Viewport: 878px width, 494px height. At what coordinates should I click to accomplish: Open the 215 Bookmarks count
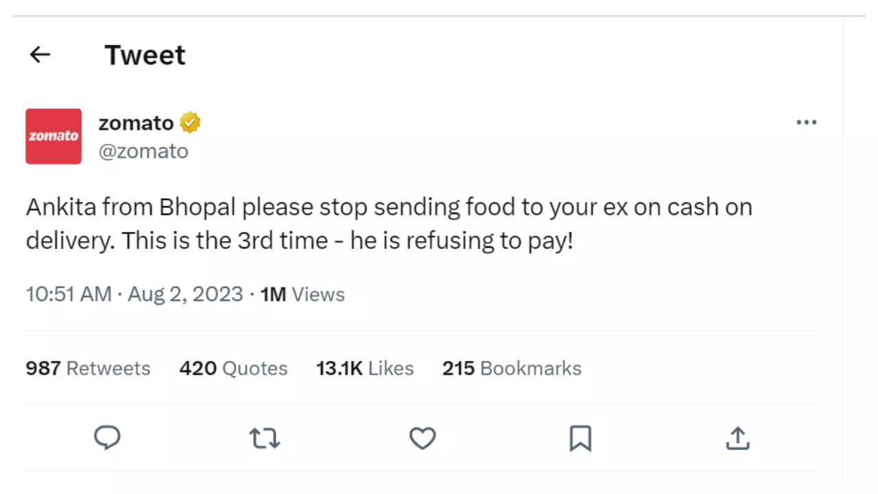(x=511, y=368)
